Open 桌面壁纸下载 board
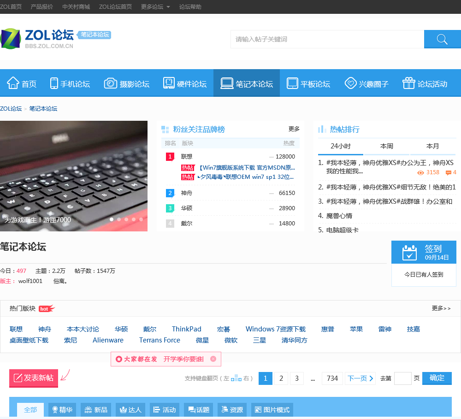Viewport: 461px width, 419px height. (x=29, y=340)
